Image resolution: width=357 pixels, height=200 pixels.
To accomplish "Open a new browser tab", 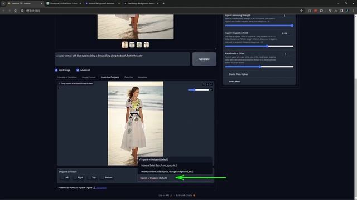I will [163, 3].
